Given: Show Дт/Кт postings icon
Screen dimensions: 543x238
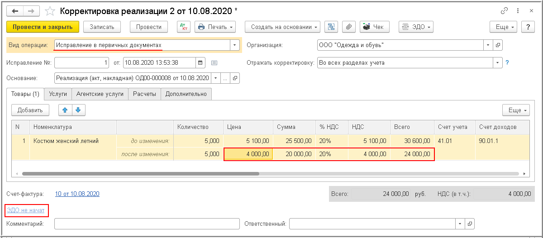Looking at the screenshot, I should click(184, 27).
